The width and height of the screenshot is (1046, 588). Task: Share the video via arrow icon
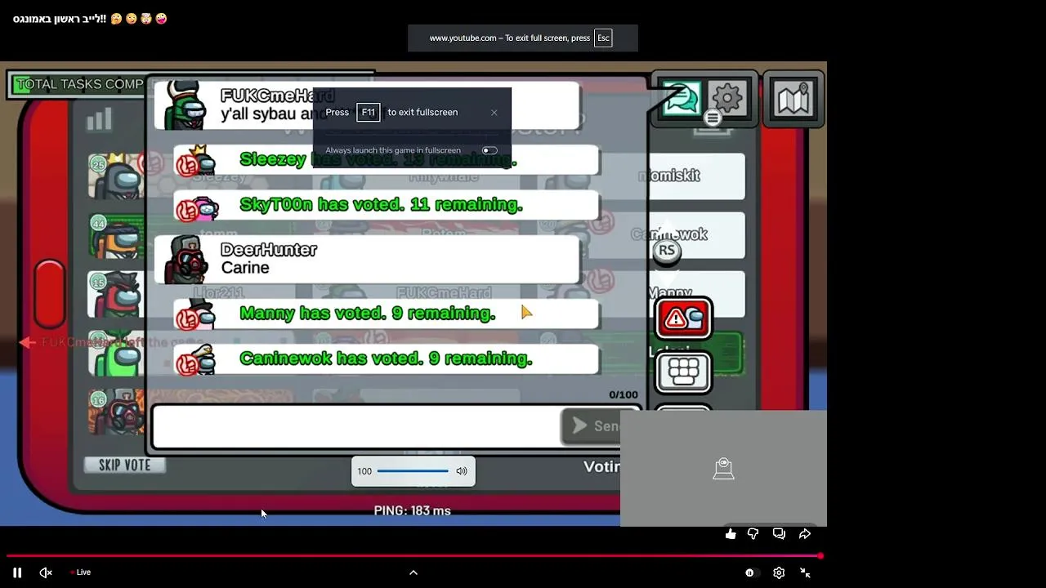click(x=805, y=534)
